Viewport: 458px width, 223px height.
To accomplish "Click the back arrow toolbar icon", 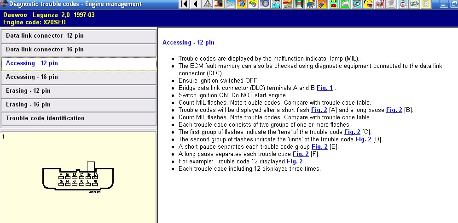I will (x=196, y=5).
